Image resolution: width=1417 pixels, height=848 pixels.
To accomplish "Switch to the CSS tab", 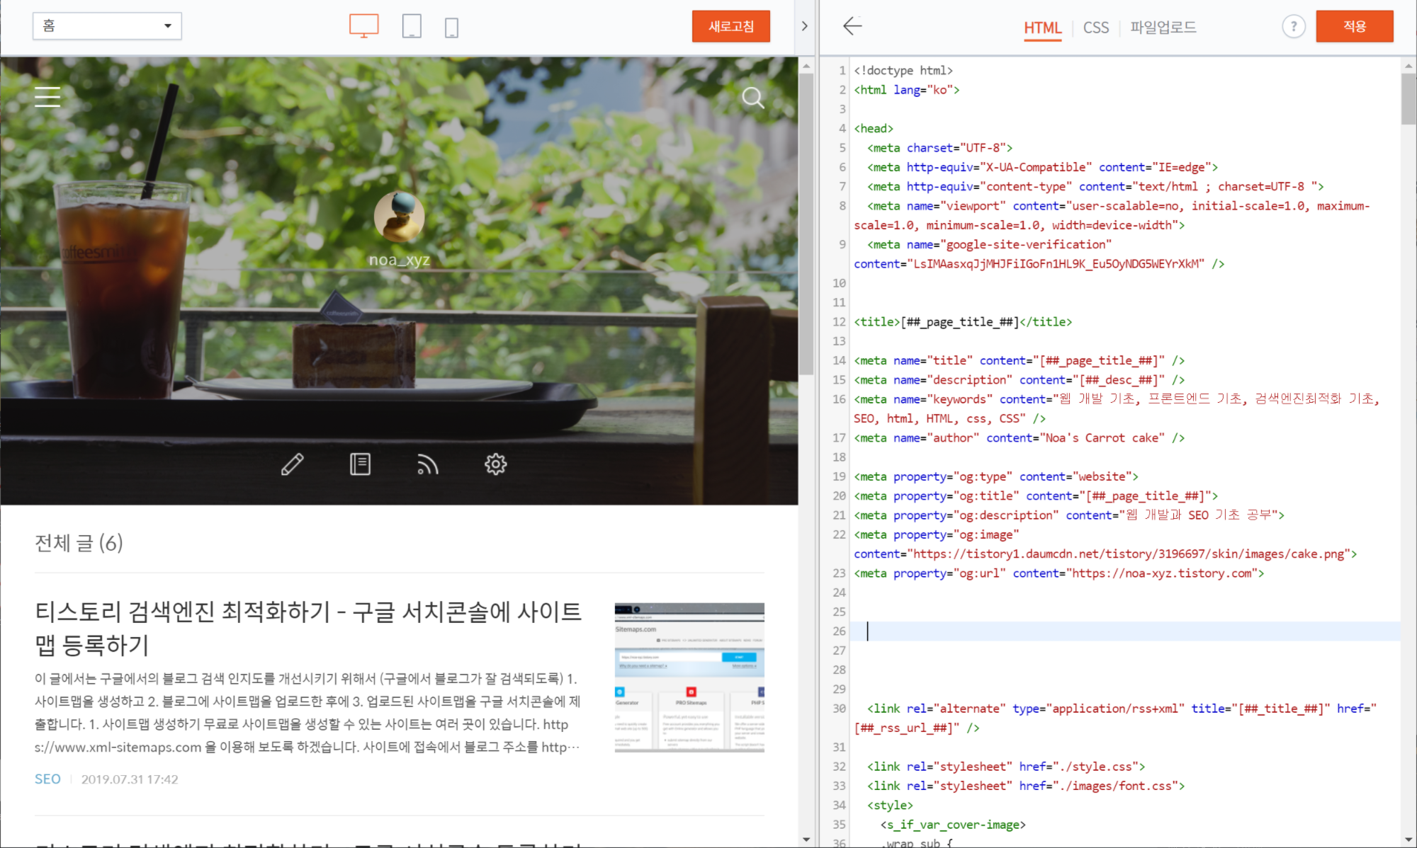I will point(1095,28).
